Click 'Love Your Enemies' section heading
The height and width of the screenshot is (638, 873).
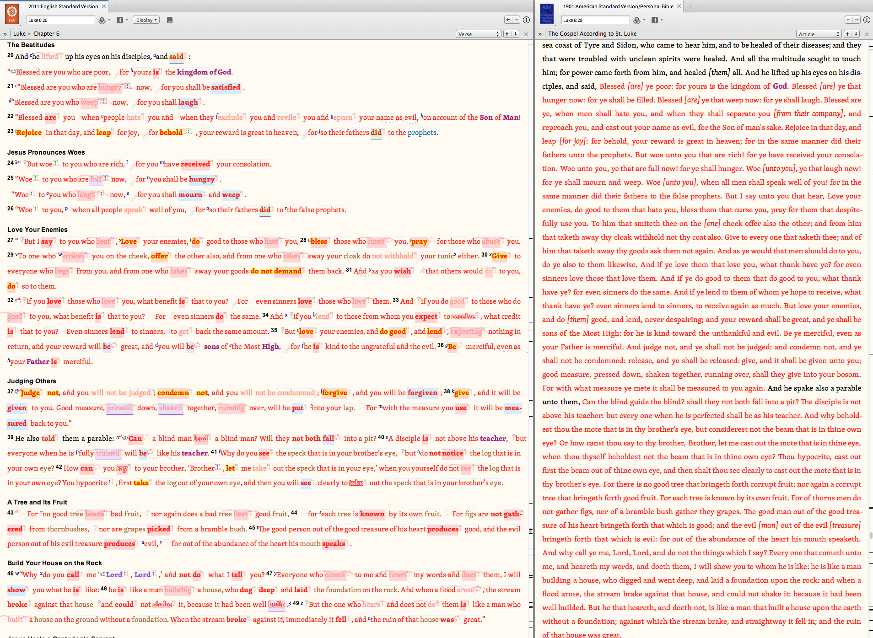tap(37, 230)
